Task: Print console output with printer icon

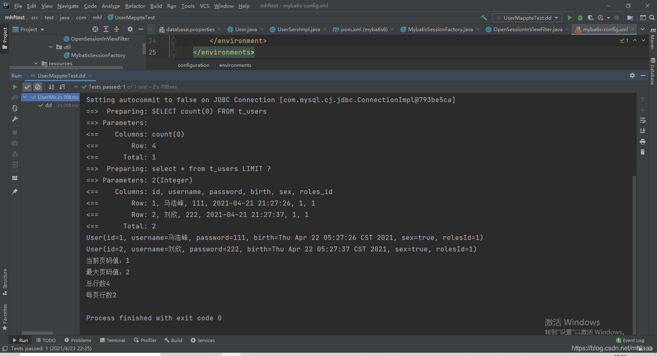Action: (643, 141)
